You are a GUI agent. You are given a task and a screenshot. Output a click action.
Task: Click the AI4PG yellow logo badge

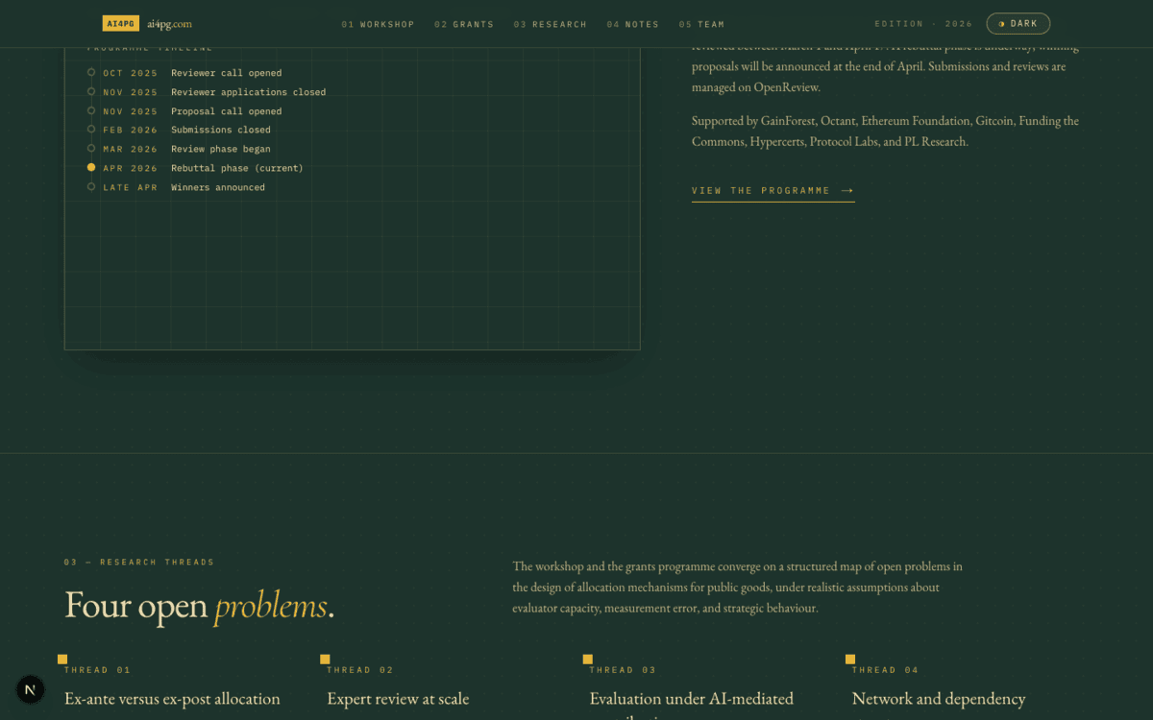[x=121, y=24]
